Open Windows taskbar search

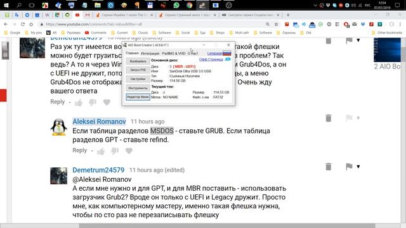[19, 5]
